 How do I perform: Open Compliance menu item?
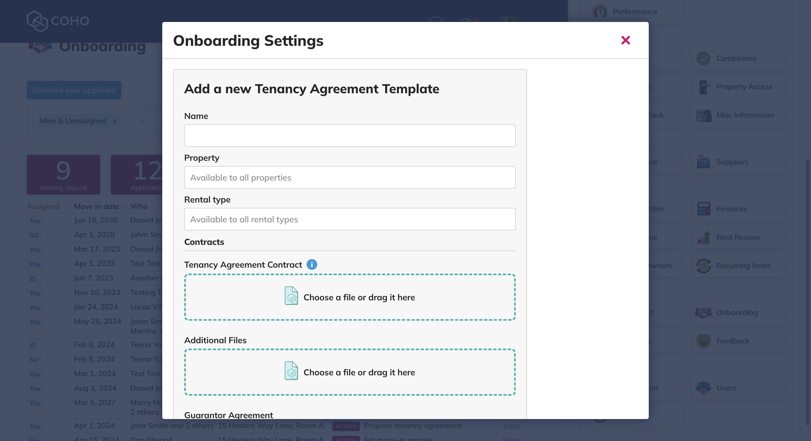click(x=738, y=58)
